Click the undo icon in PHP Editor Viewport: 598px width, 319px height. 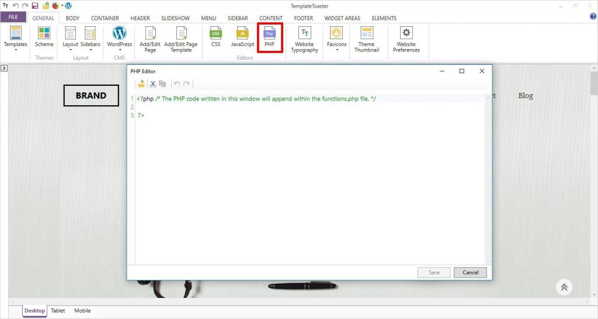177,84
